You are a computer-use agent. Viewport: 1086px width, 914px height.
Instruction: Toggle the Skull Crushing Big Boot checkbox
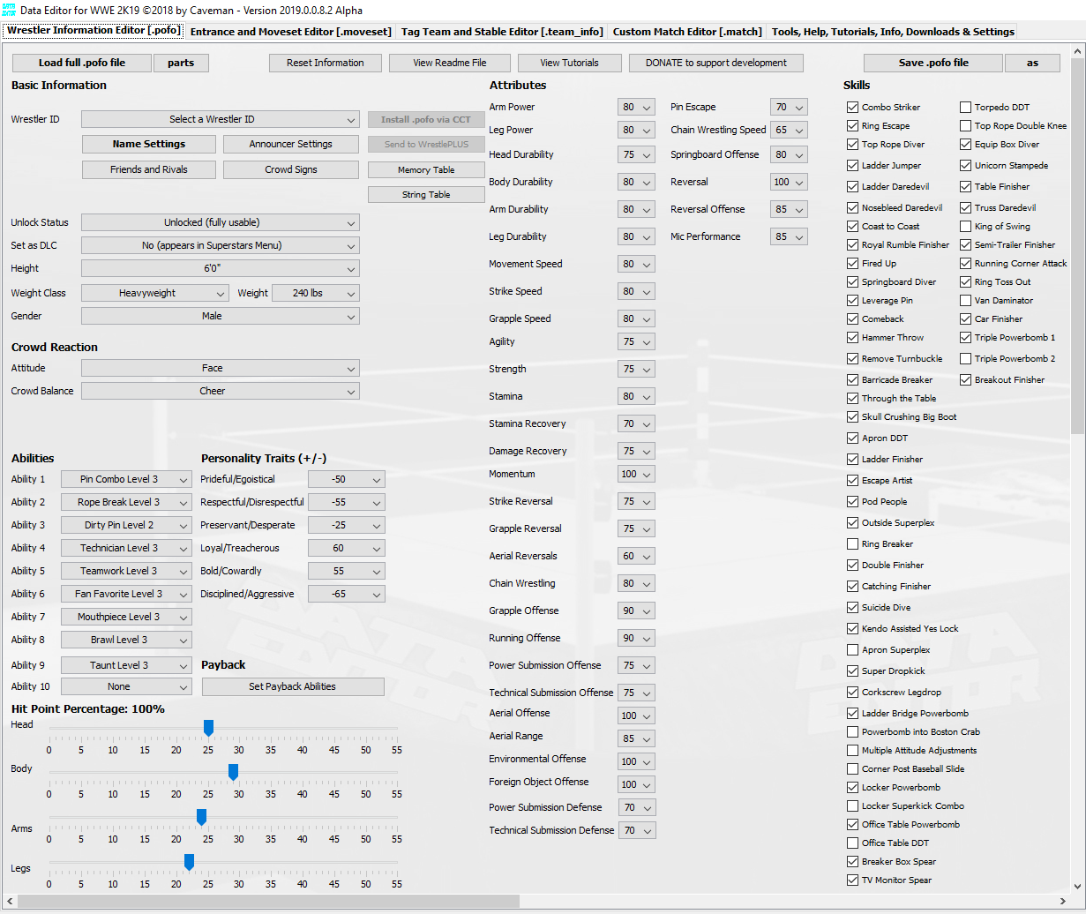852,417
